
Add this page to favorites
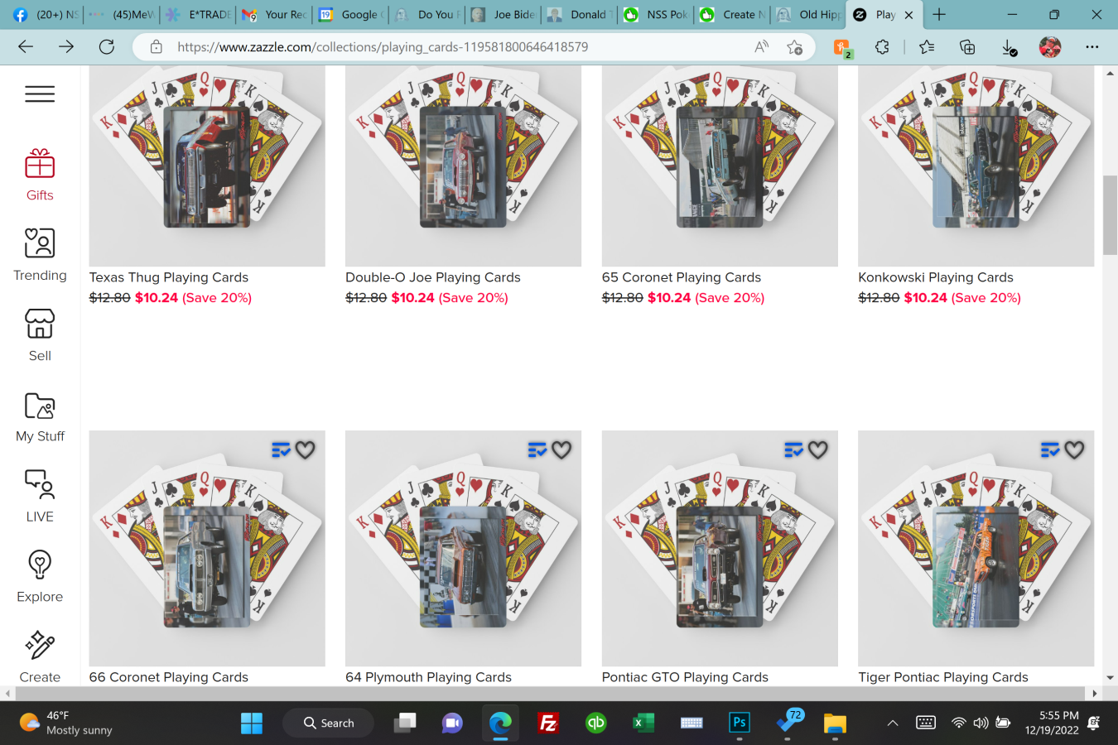click(x=795, y=47)
